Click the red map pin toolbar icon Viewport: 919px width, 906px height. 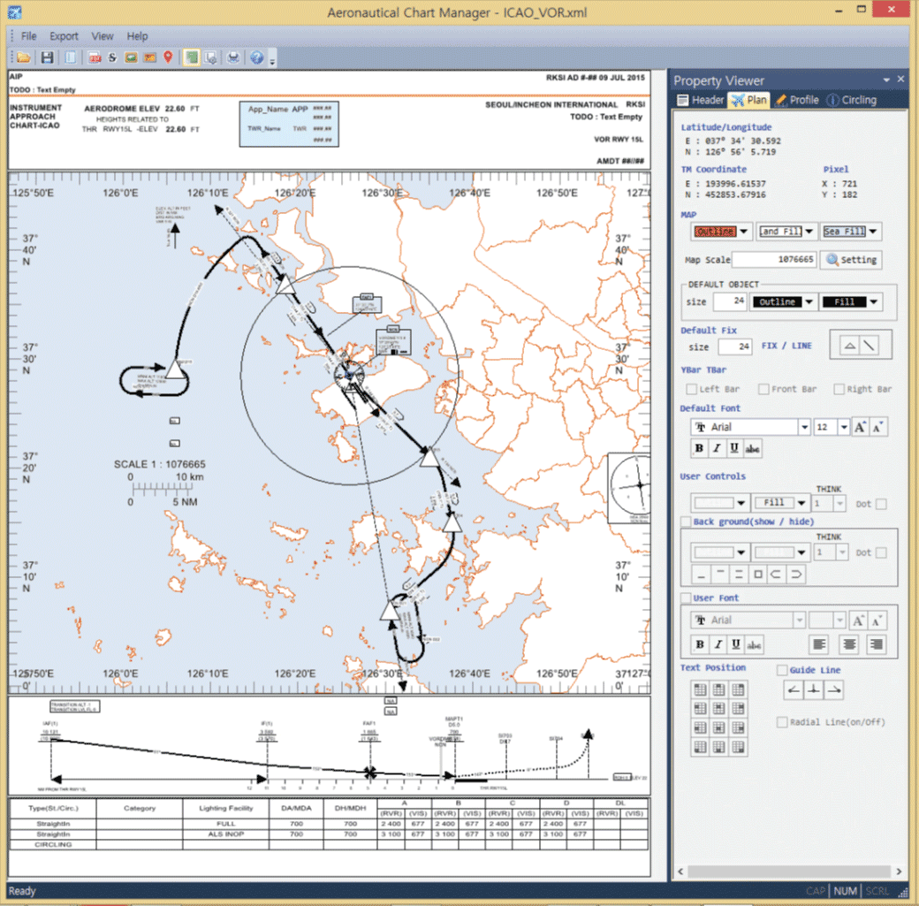click(x=168, y=58)
